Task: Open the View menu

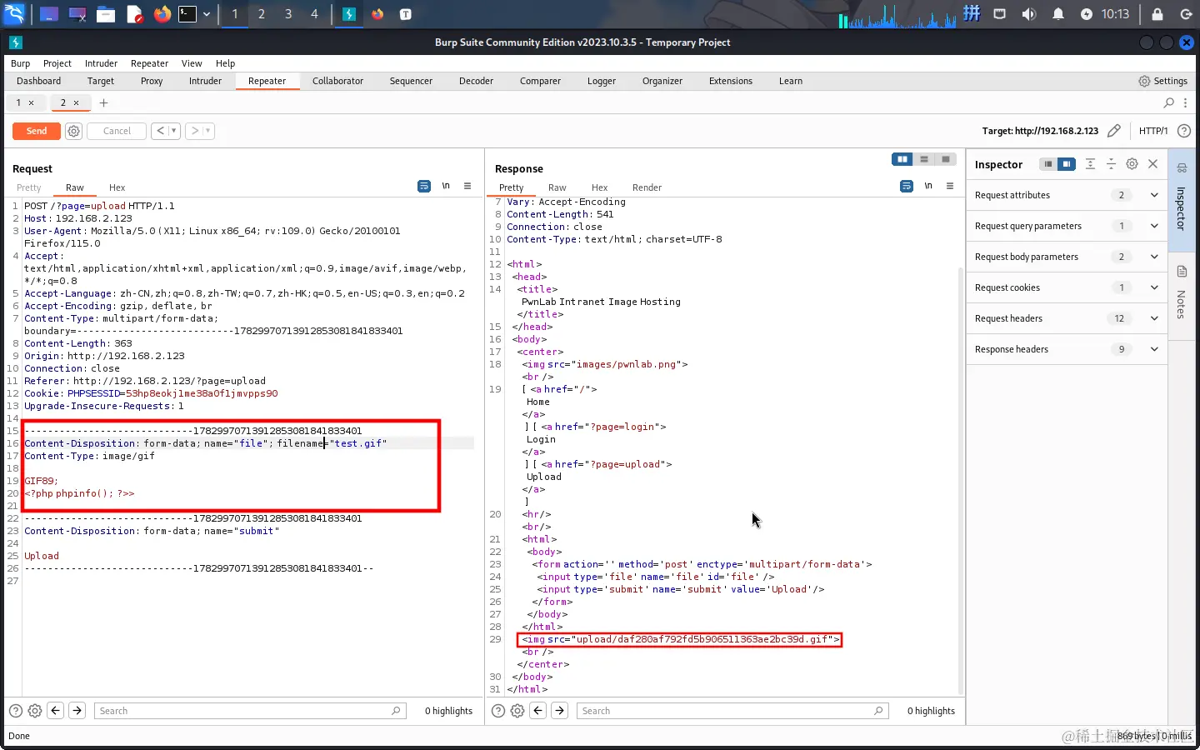Action: [x=192, y=63]
